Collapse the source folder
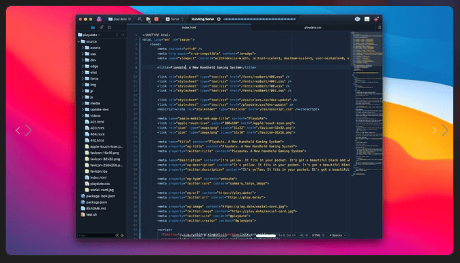 [x=79, y=41]
